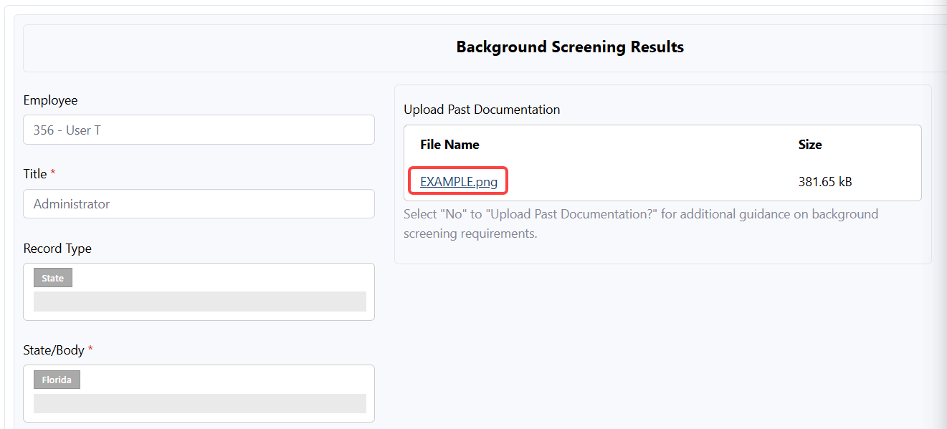Click the Title field label

35,174
